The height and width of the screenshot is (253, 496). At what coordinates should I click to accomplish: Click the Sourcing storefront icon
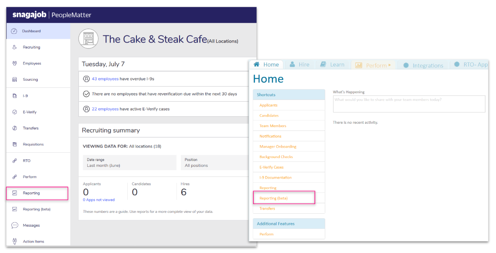click(15, 79)
